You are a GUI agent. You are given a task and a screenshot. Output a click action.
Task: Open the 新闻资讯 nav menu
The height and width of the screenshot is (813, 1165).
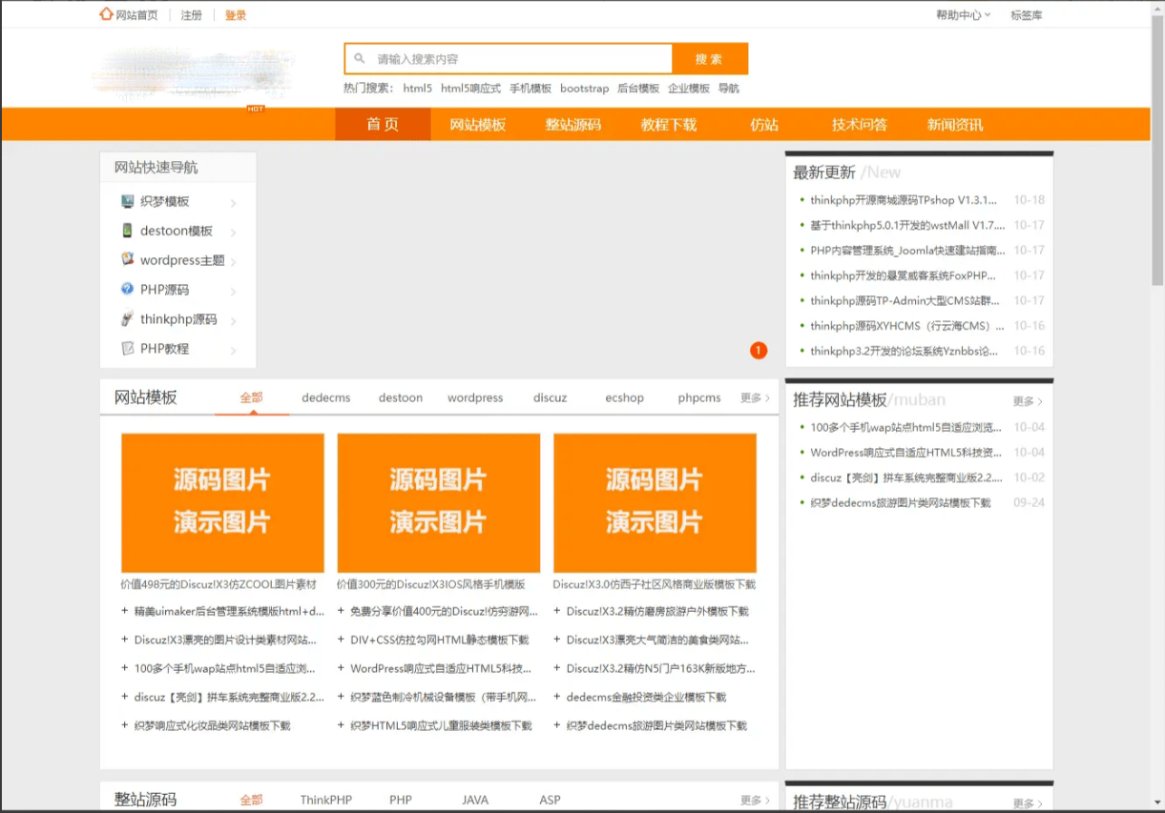(x=955, y=125)
